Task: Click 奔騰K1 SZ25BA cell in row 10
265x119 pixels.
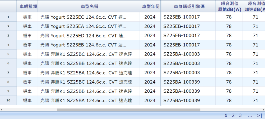Action: coord(89,100)
